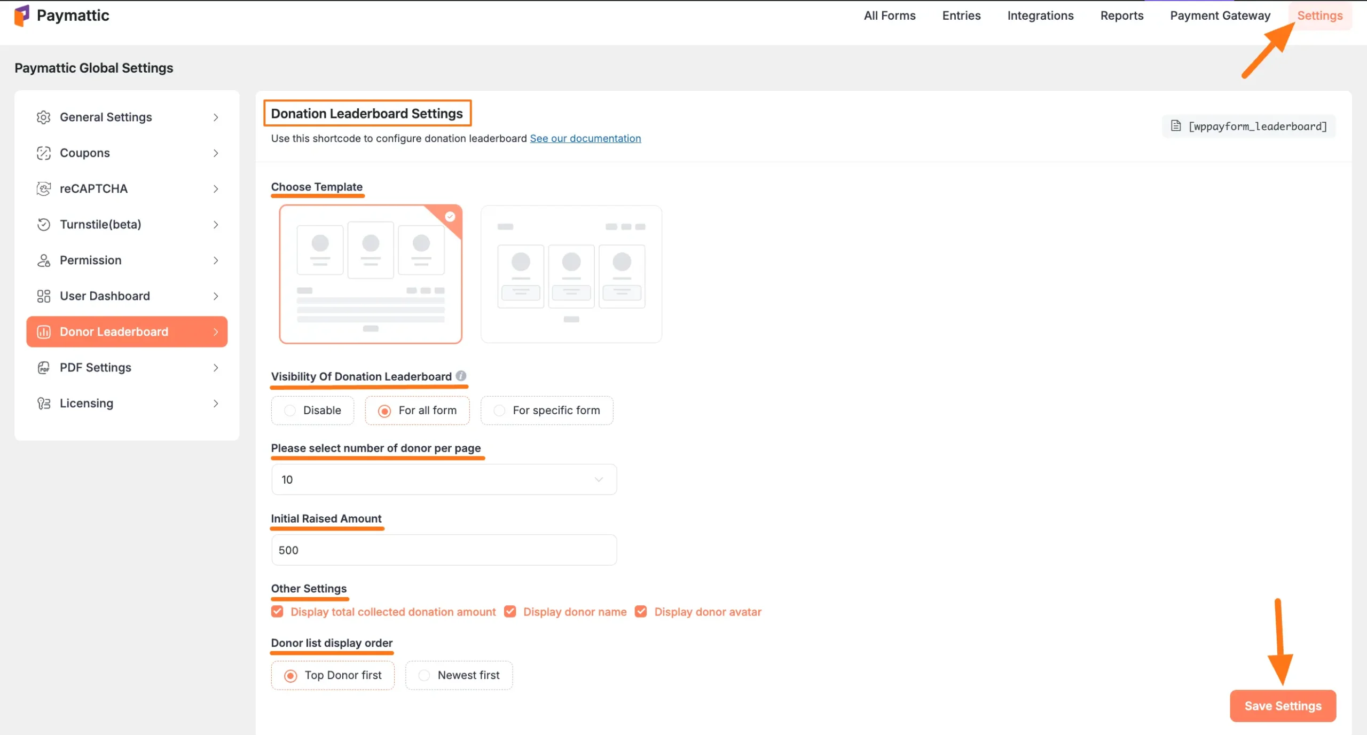Viewport: 1367px width, 735px height.
Task: Expand PDF Settings chevron arrow
Action: pos(216,368)
